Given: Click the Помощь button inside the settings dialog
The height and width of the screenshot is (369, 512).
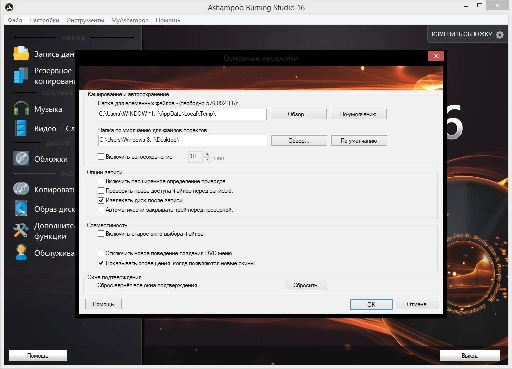Looking at the screenshot, I should pyautogui.click(x=103, y=304).
